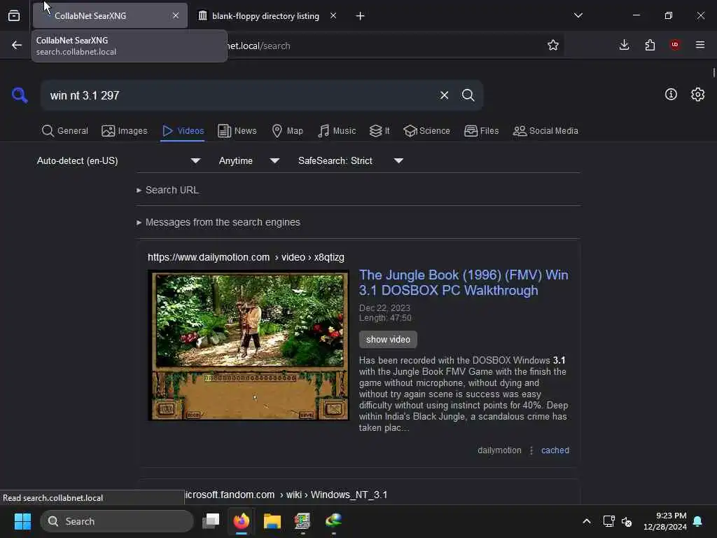Open the clock showing 9:23 PM
The height and width of the screenshot is (538, 717).
665,521
